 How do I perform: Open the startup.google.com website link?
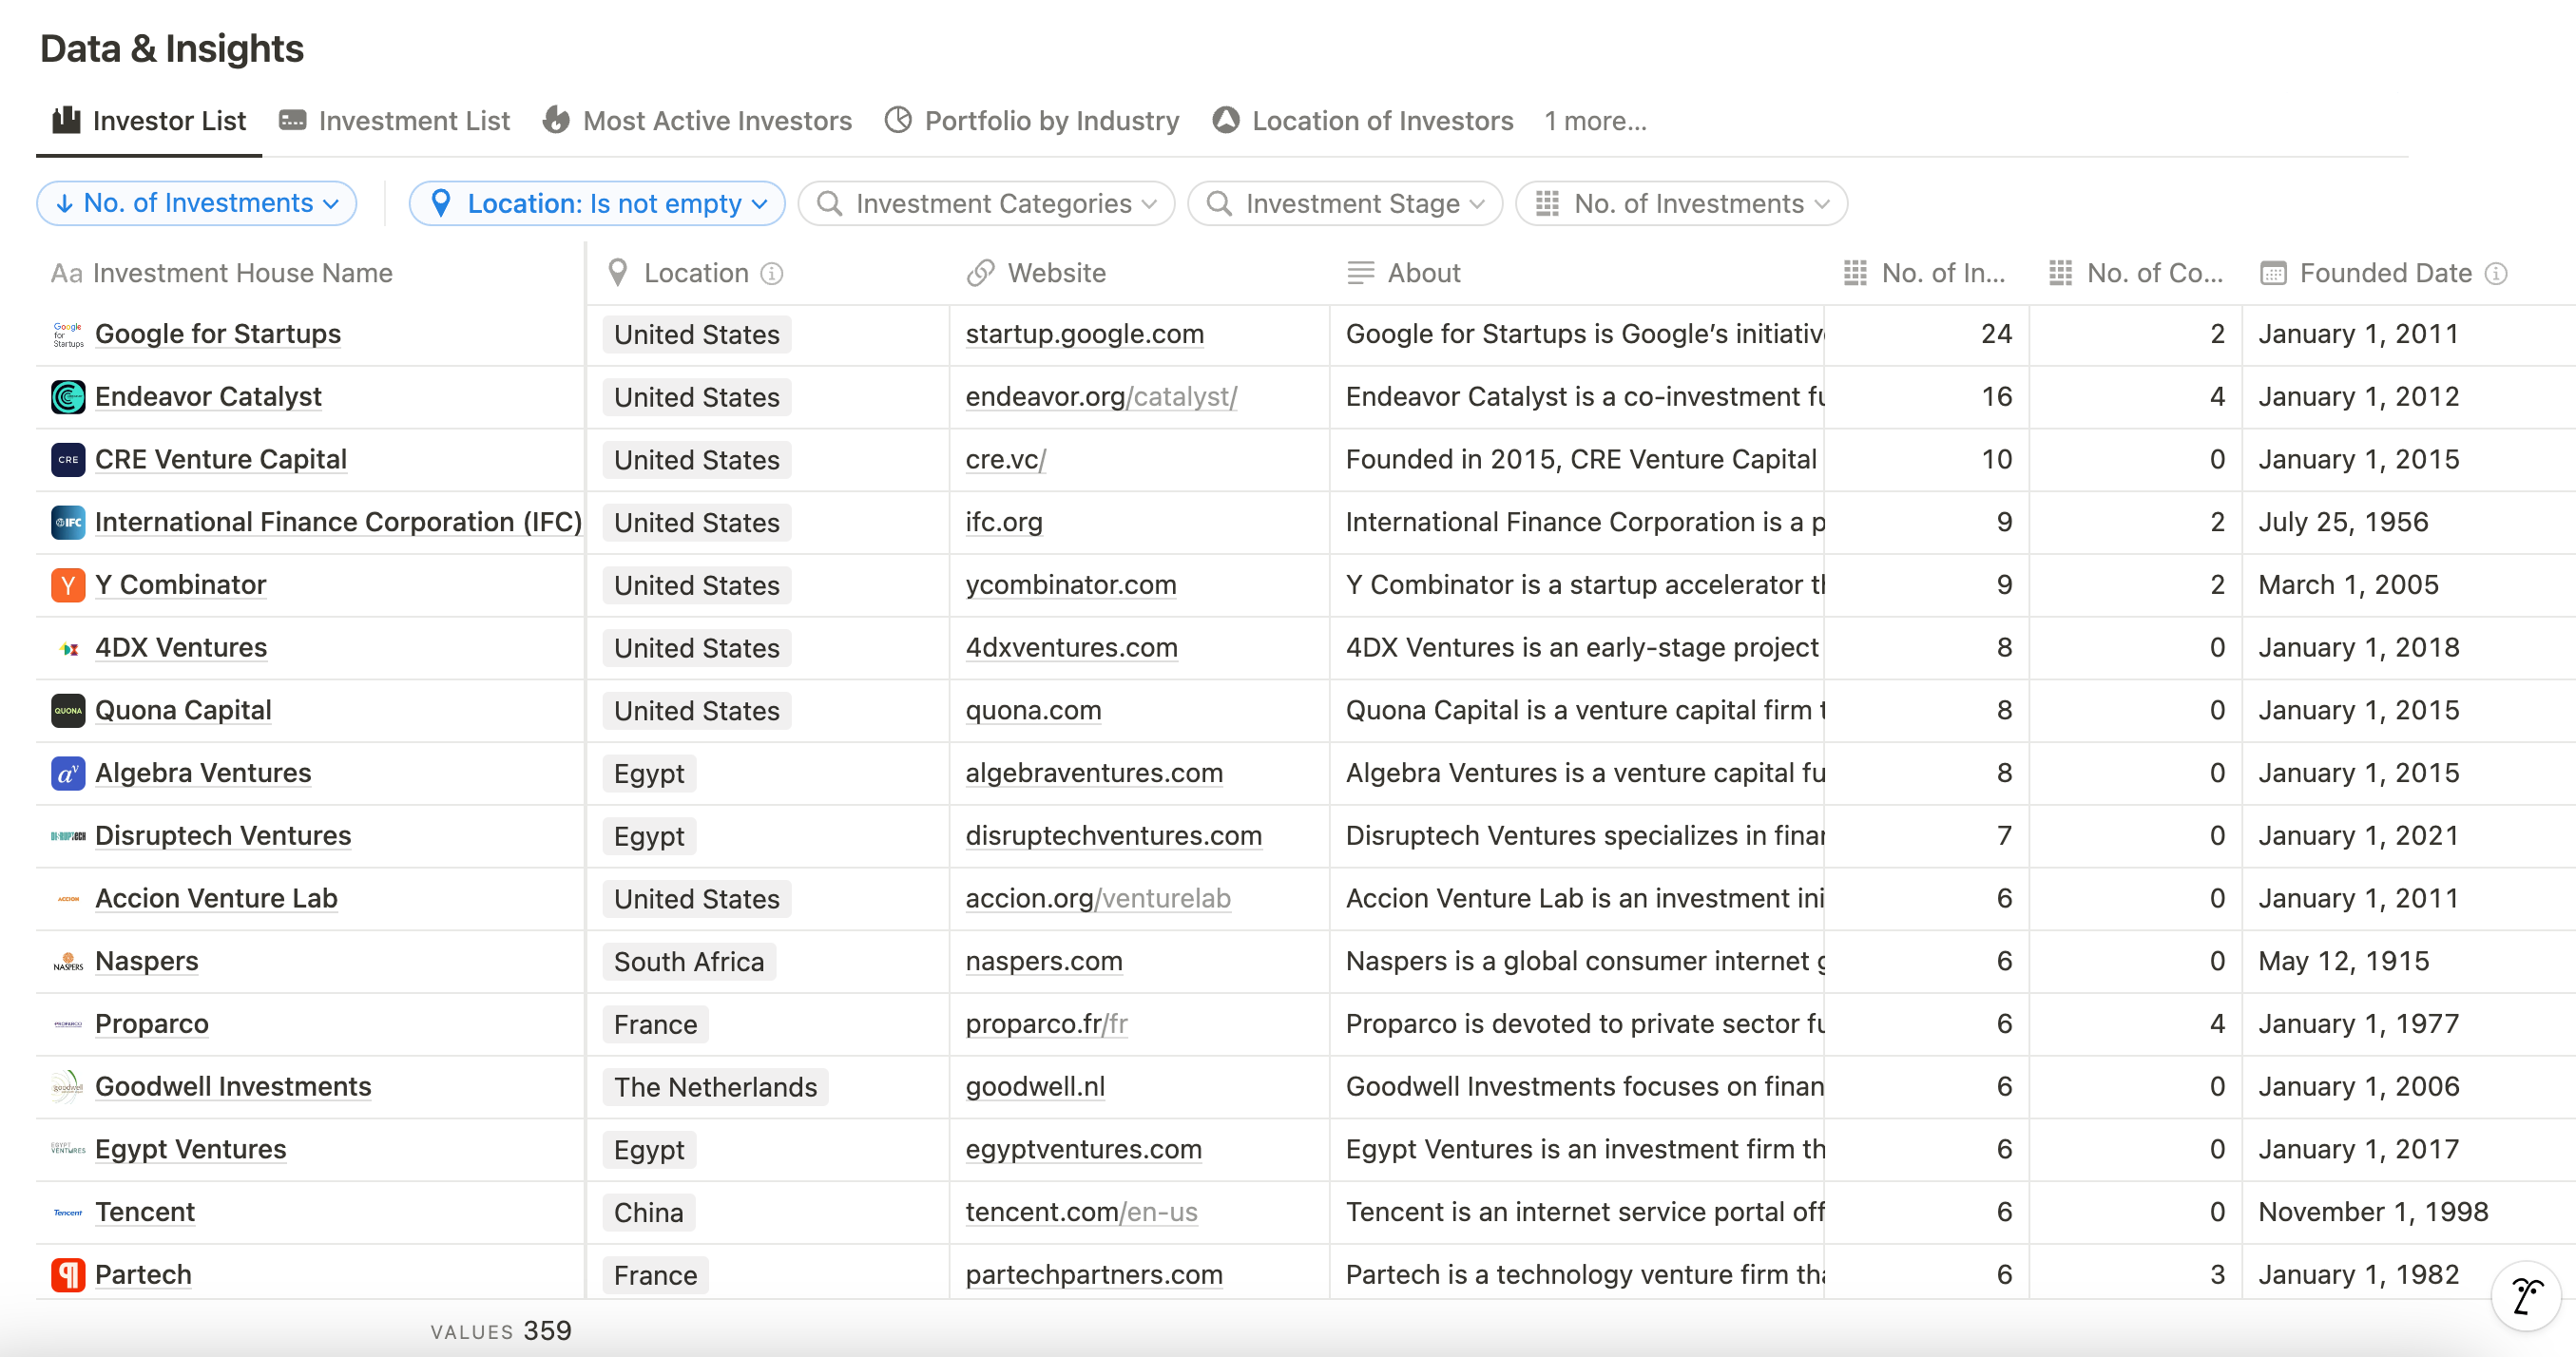[x=1085, y=334]
